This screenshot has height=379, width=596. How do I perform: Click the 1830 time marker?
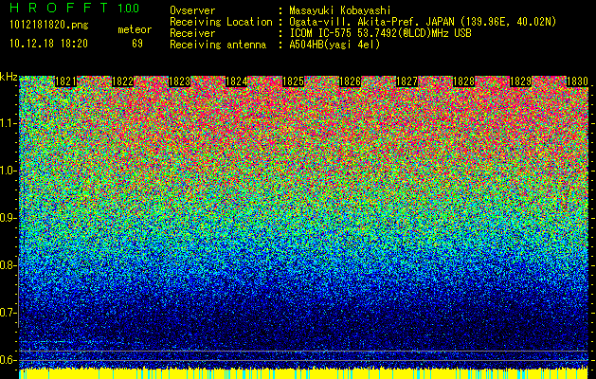(577, 81)
